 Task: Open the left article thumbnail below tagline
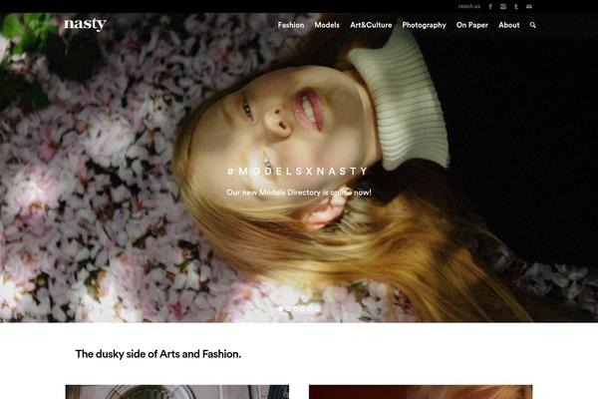(x=177, y=392)
